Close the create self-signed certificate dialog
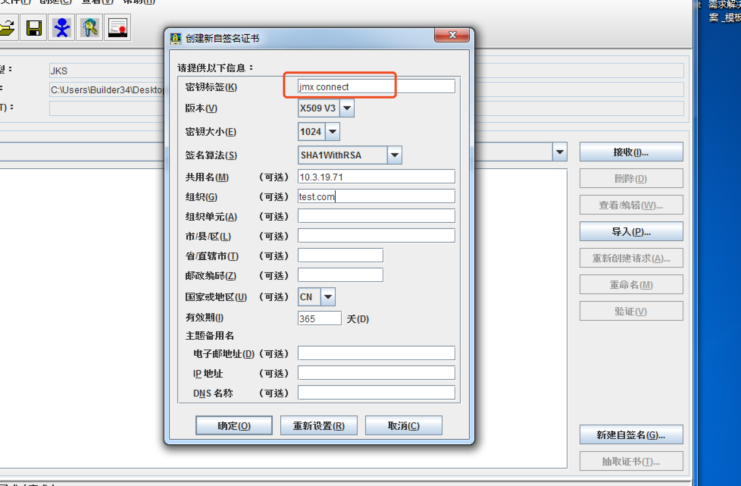The height and width of the screenshot is (486, 741). 452,35
